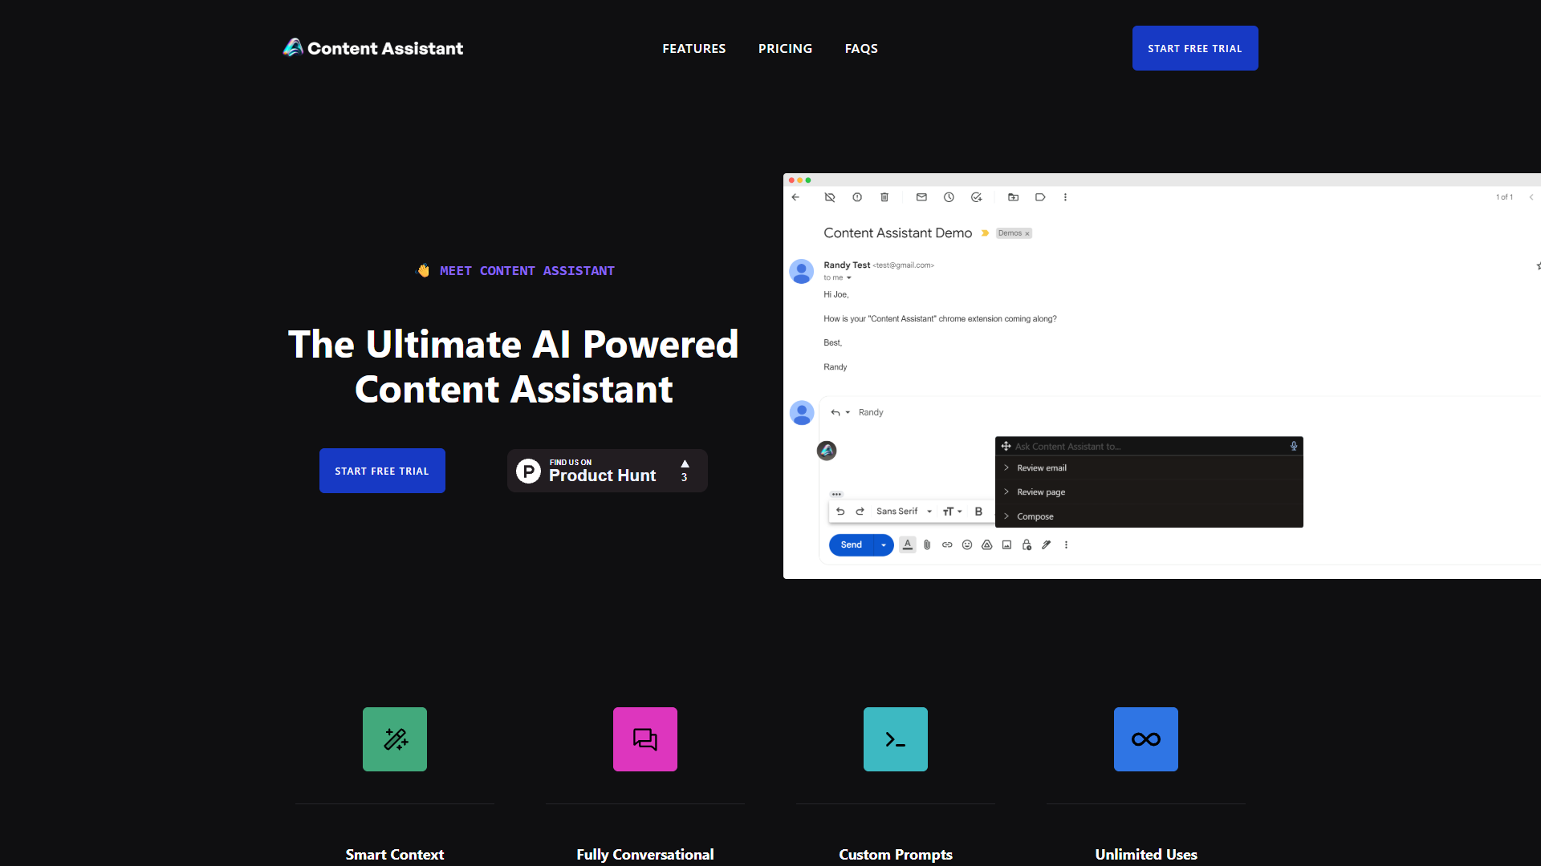Click the blue Send button

[x=851, y=545]
